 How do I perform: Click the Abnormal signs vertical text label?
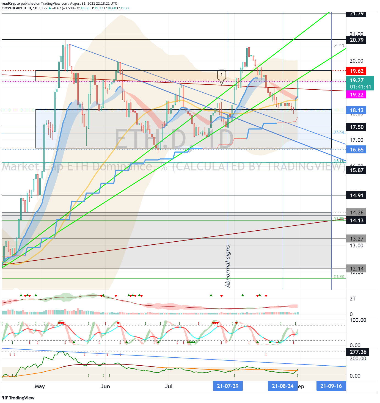click(228, 266)
